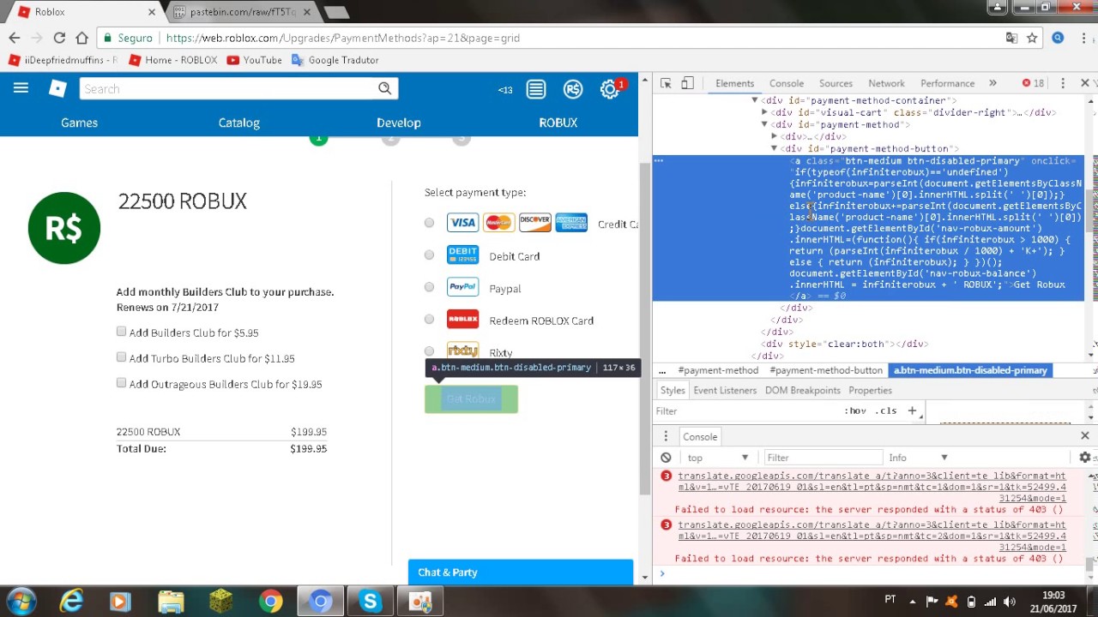Viewport: 1098px width, 617px height.
Task: Go to browser home page icon
Action: coord(81,38)
